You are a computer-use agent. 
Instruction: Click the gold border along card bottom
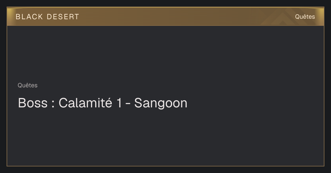click(165, 166)
